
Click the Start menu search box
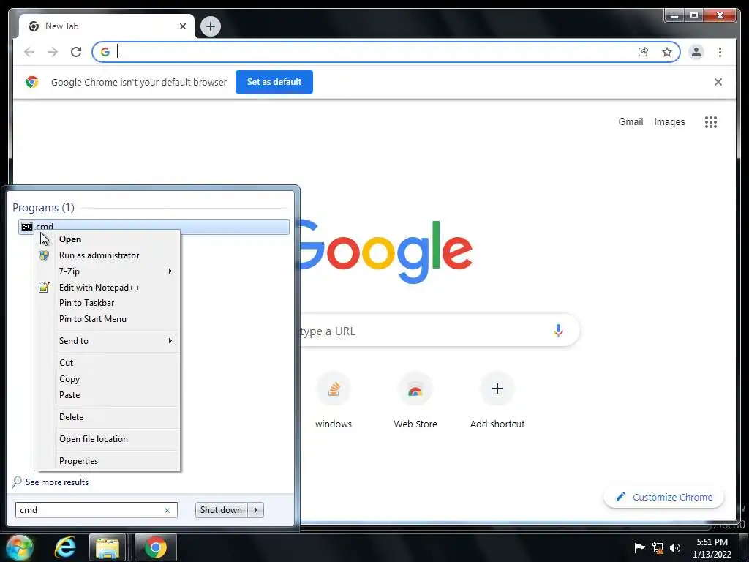tap(96, 510)
